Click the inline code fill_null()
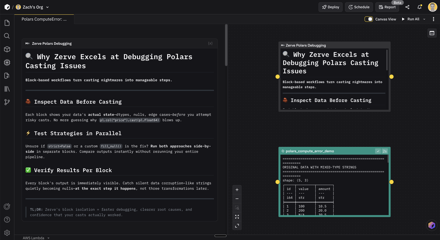Viewport: 440px width, 240px height. pyautogui.click(x=111, y=146)
